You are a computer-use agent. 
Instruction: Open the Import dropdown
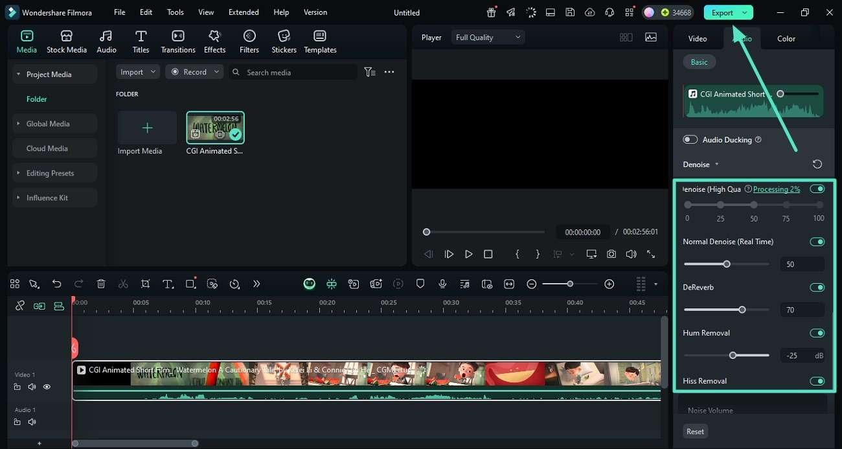(138, 72)
